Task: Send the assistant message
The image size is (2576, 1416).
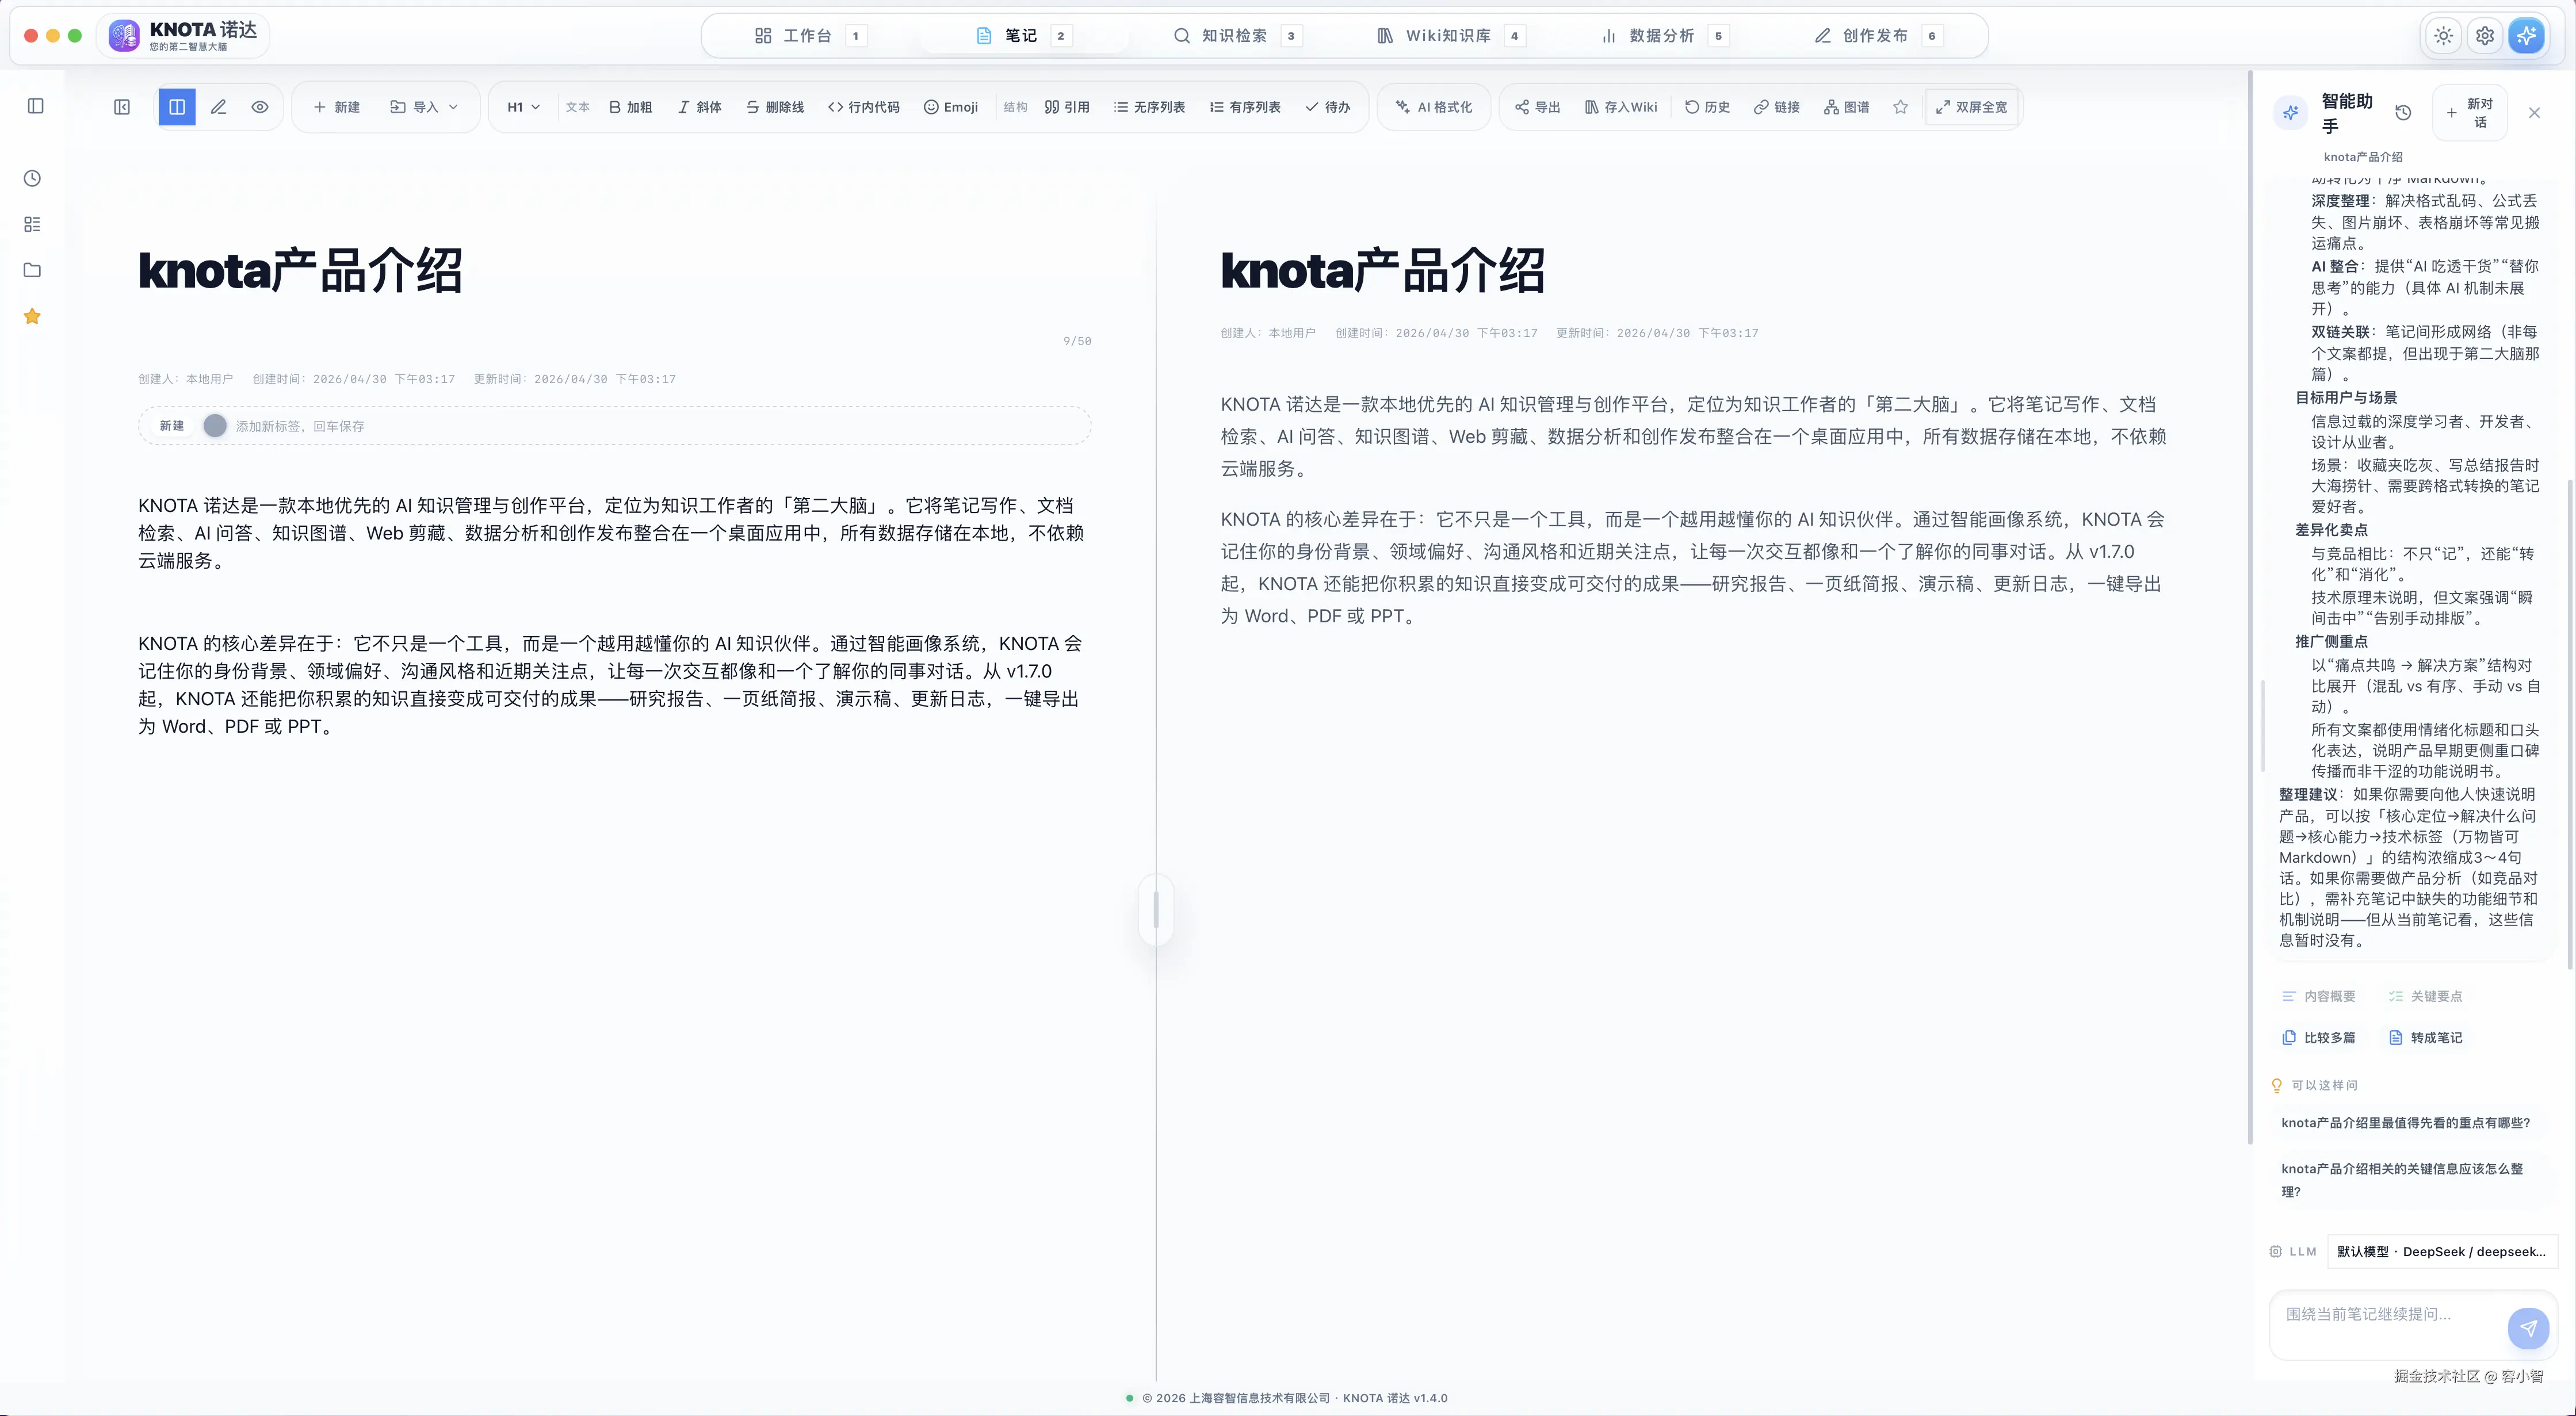Action: click(2528, 1328)
